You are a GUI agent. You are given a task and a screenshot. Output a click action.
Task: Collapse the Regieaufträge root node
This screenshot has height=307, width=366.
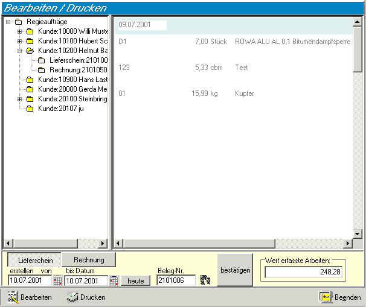[x=8, y=22]
